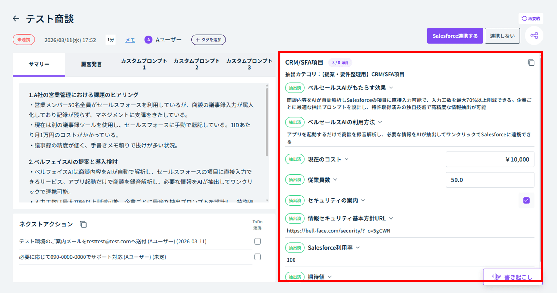Expand the 現在のコスト chevron
Viewport: 557px width, 293px height.
(x=346, y=159)
